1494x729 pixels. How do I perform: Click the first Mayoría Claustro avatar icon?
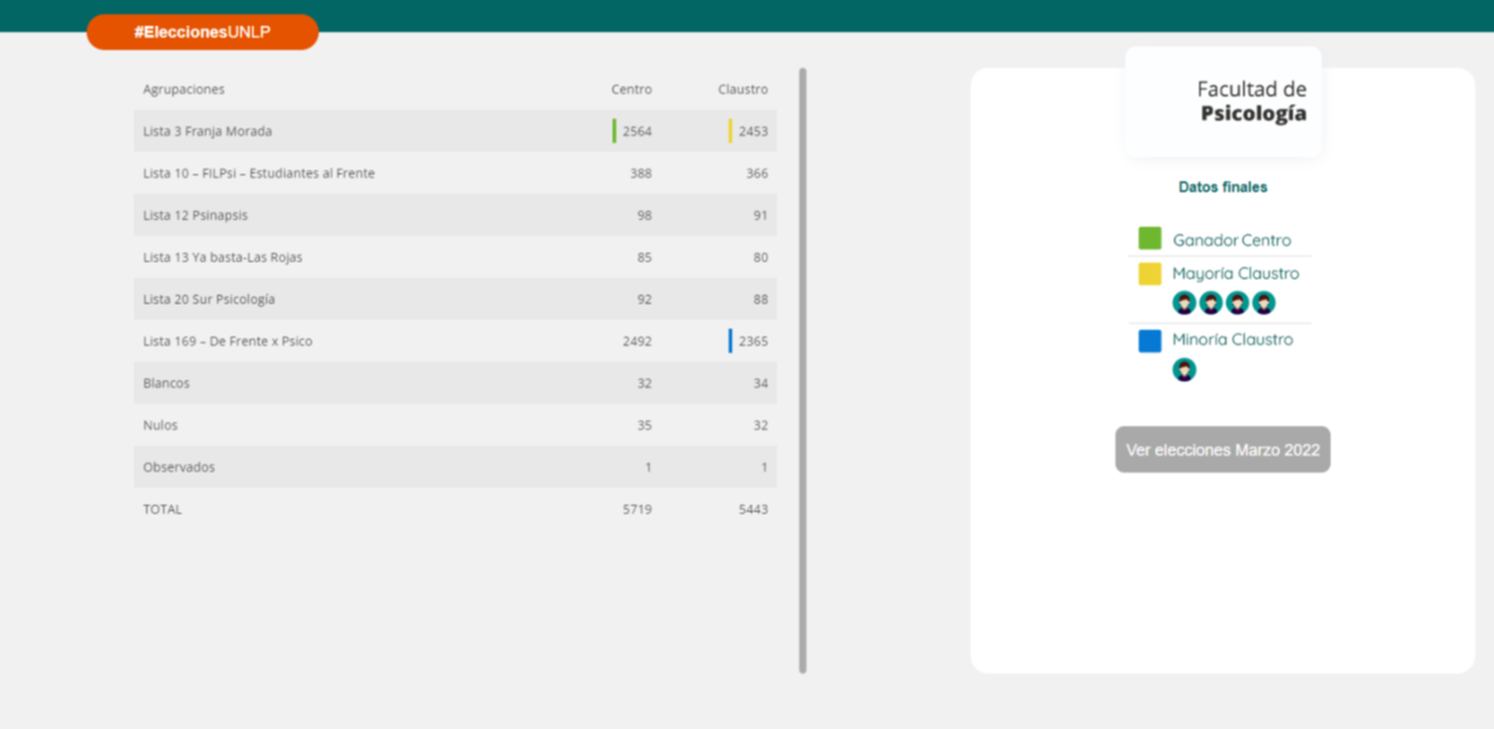(x=1183, y=304)
